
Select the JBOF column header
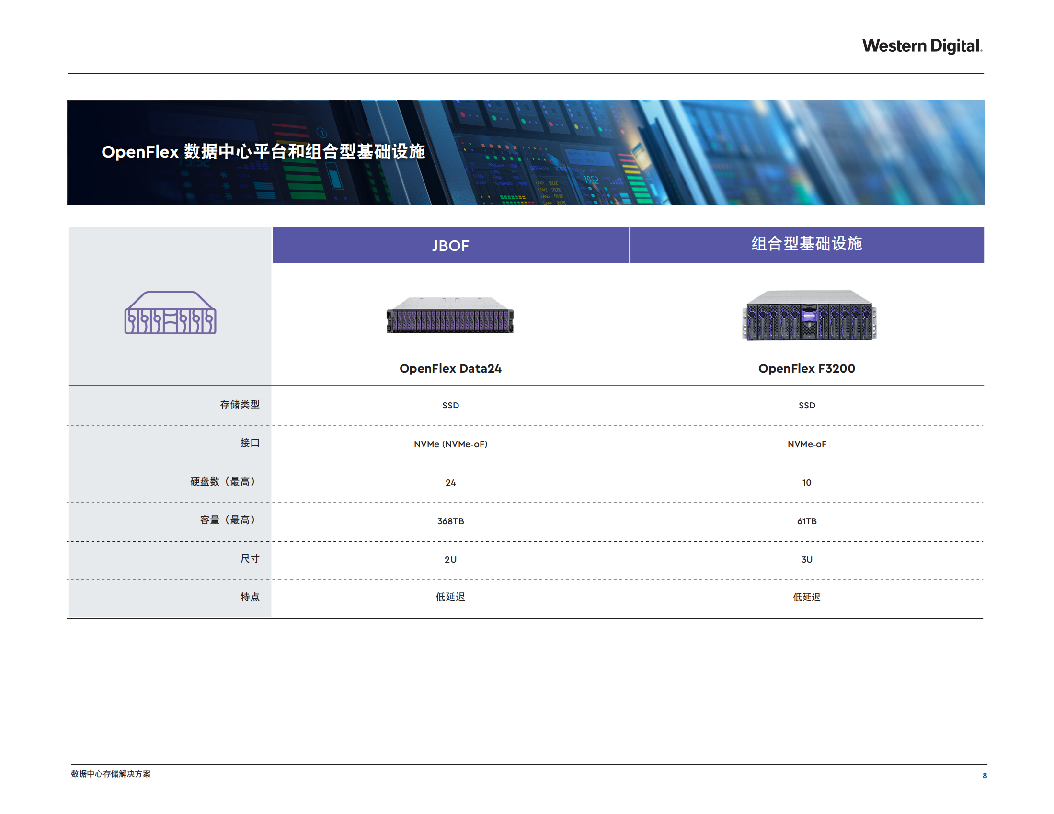(451, 246)
